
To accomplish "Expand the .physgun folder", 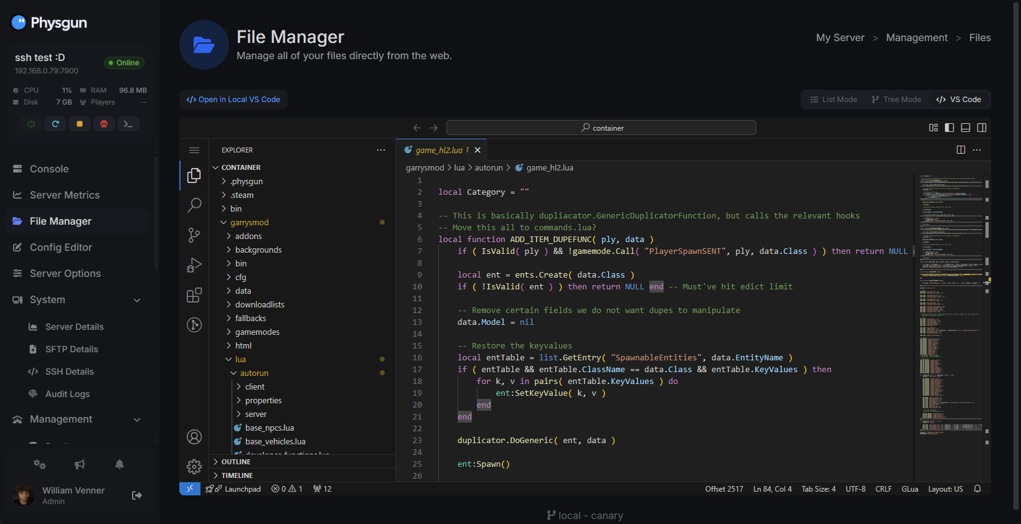I will click(x=303, y=181).
